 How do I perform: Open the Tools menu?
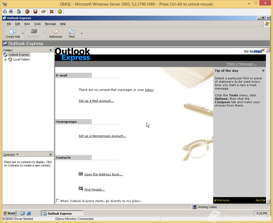coord(38,24)
